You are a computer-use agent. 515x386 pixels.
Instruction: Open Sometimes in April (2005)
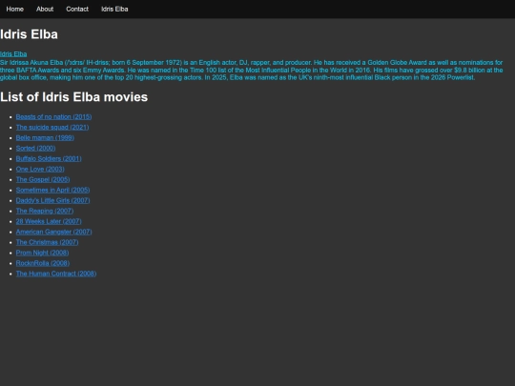52,191
